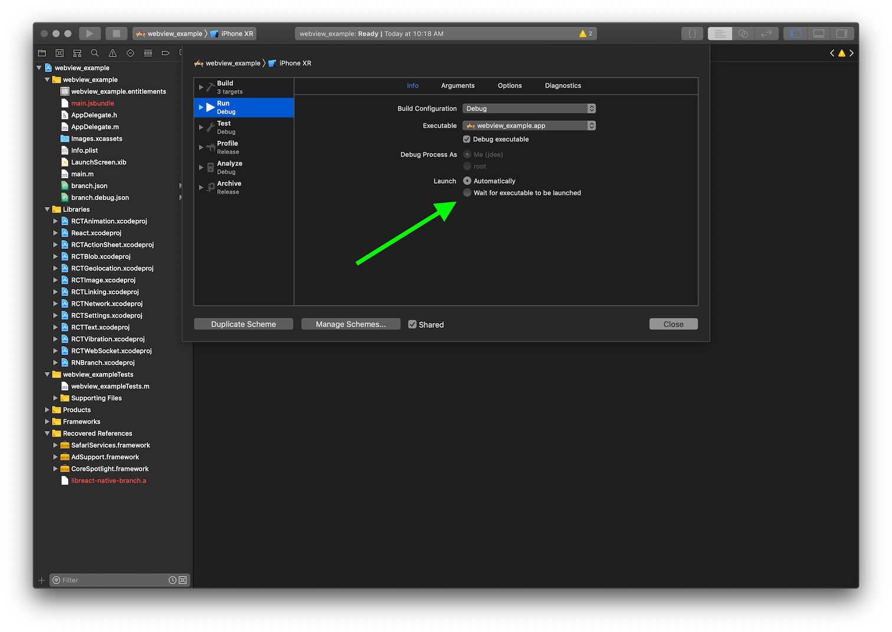Open the Issue navigator triangle icon

tap(113, 53)
